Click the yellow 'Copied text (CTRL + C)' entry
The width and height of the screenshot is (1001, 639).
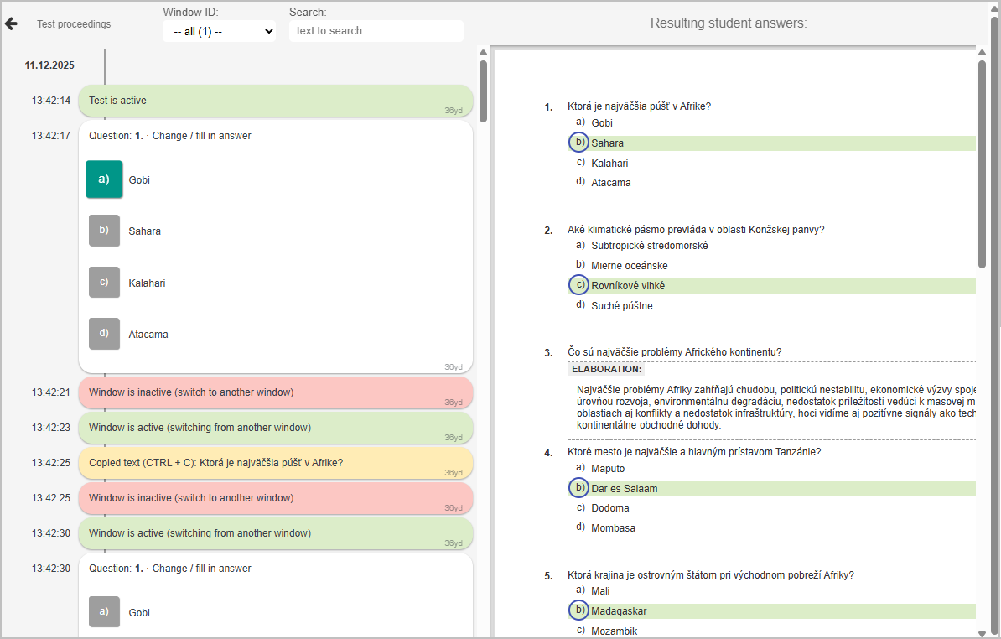[x=275, y=463]
